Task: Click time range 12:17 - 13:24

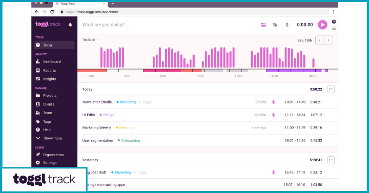Action: click(x=295, y=115)
